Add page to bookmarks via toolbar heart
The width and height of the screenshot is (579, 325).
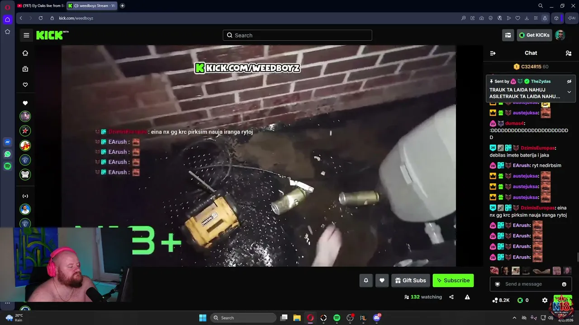point(518,18)
